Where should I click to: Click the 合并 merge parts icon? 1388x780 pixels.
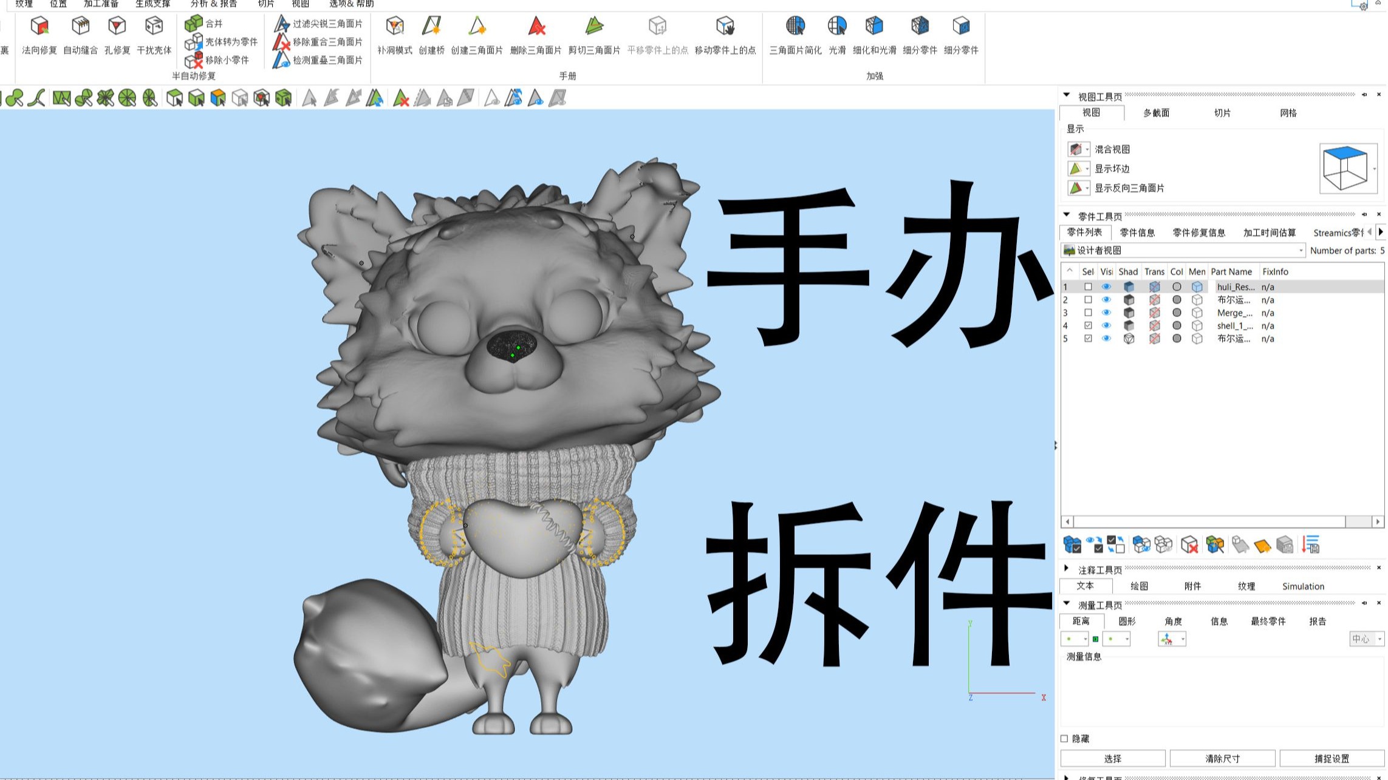tap(194, 23)
